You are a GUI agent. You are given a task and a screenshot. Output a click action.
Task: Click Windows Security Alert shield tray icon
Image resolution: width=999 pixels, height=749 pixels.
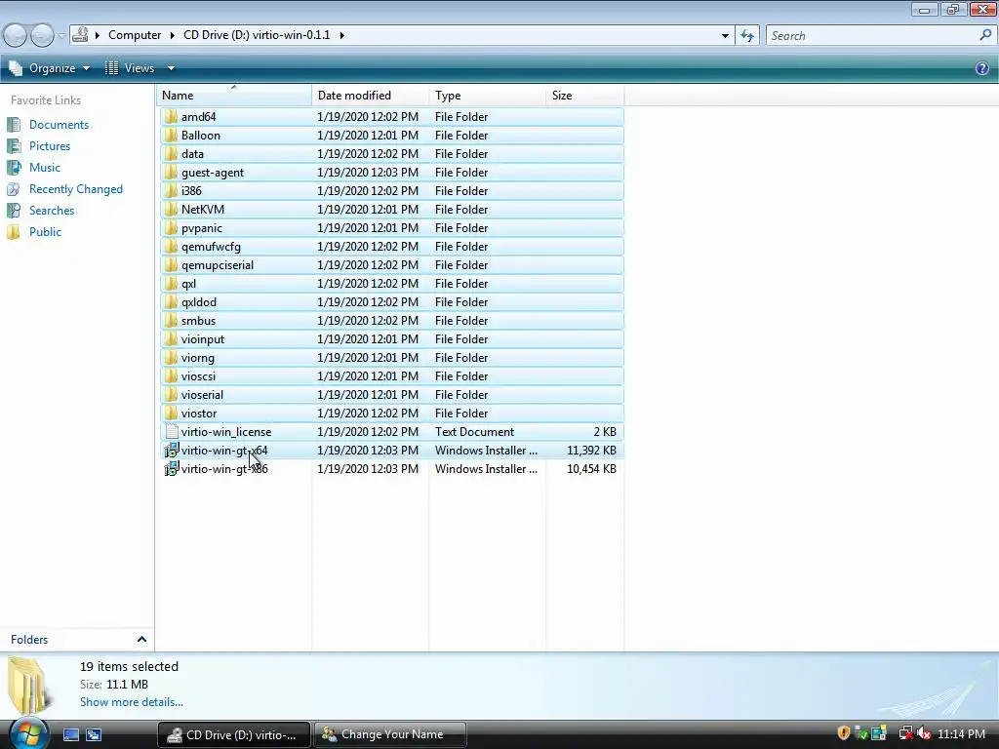point(844,733)
